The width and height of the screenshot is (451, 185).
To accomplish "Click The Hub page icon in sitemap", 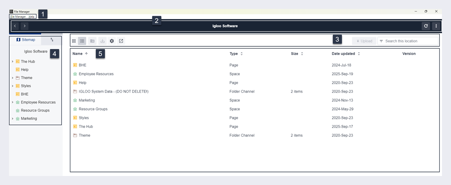I will pos(18,62).
